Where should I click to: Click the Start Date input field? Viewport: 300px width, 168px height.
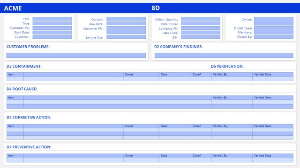[52, 32]
